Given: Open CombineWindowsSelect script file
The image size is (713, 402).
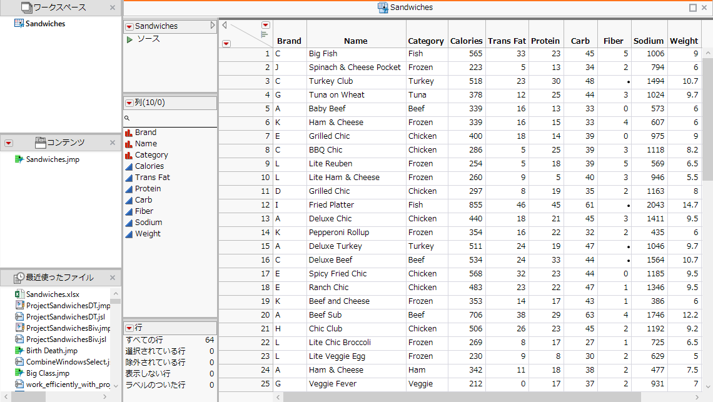Looking at the screenshot, I should pos(63,362).
